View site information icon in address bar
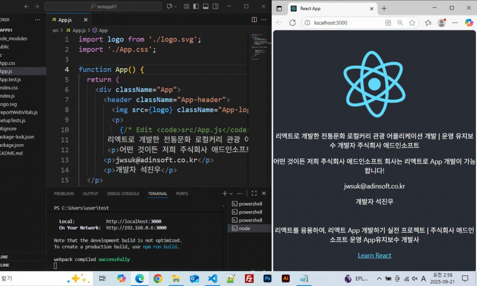477x286 pixels. (x=307, y=23)
